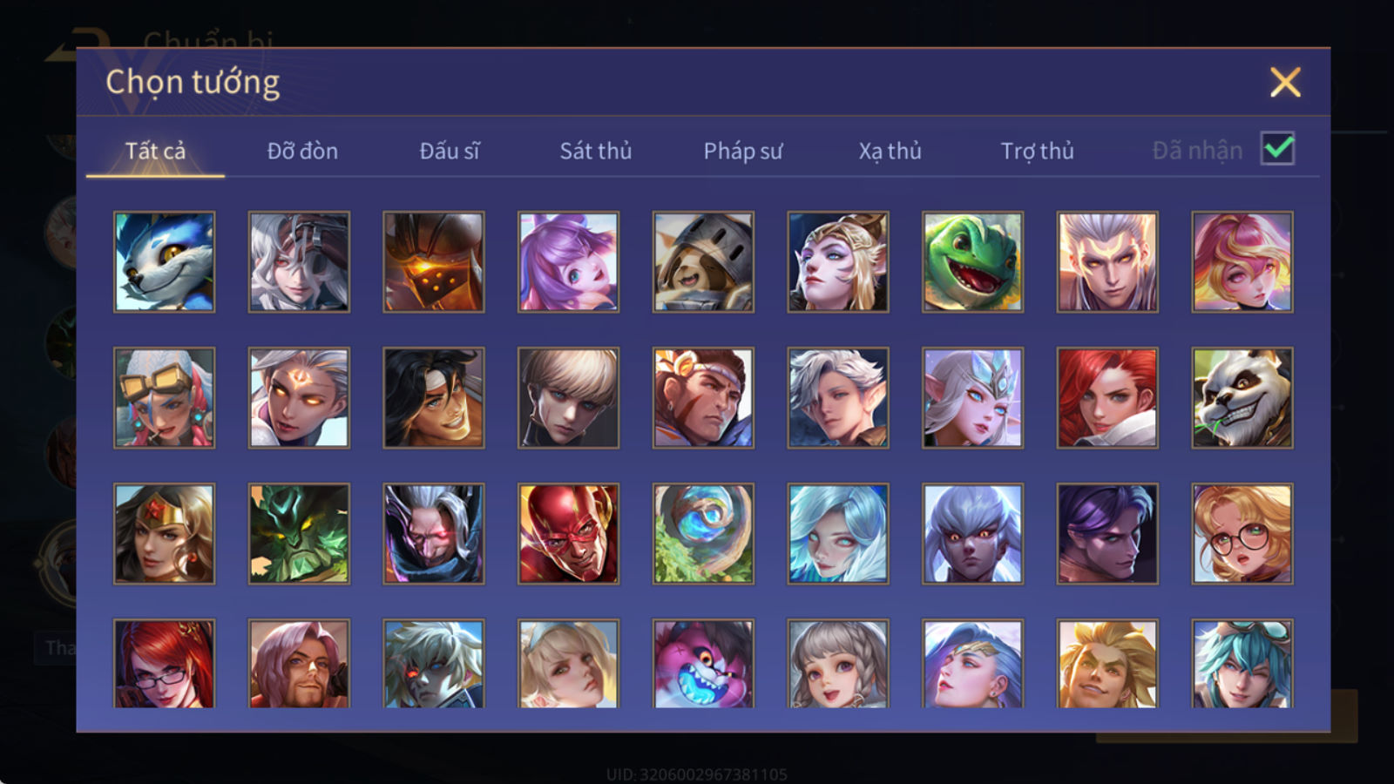Select the Tất cả tab
The height and width of the screenshot is (784, 1394).
pyautogui.click(x=155, y=151)
